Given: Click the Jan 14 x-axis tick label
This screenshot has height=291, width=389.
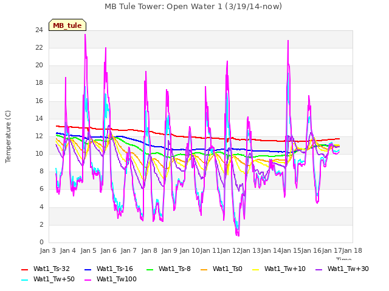Looking at the screenshot, I should [x=270, y=250].
